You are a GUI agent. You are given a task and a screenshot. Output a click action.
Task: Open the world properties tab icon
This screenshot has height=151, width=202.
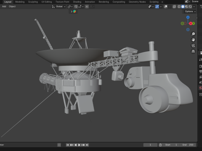(x=201, y=88)
